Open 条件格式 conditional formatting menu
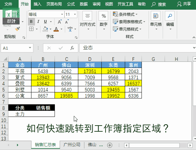 [125, 14]
